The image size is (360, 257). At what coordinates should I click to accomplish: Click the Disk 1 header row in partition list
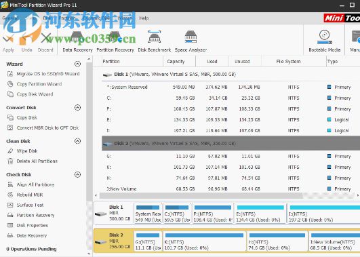tap(231, 74)
